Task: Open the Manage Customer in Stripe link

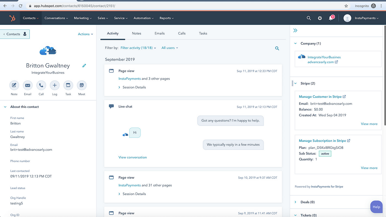Action: pos(320,97)
